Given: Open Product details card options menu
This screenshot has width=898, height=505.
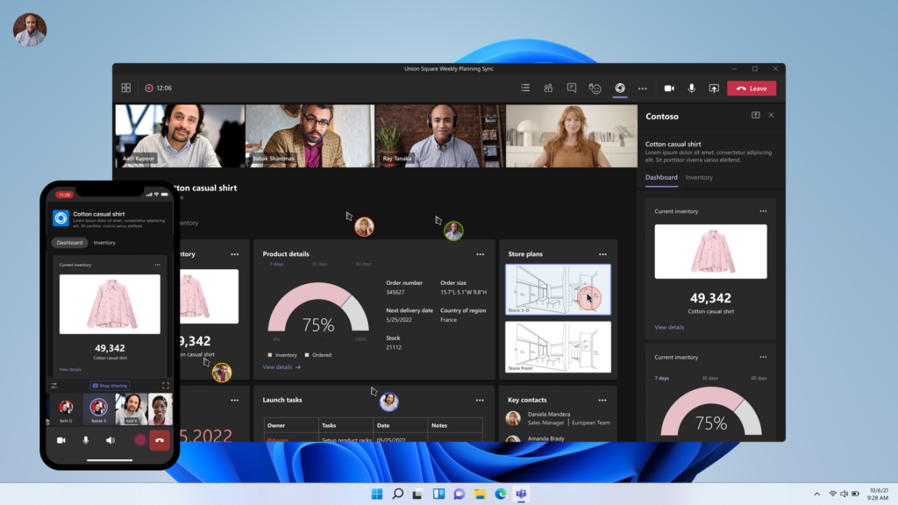Looking at the screenshot, I should [481, 254].
